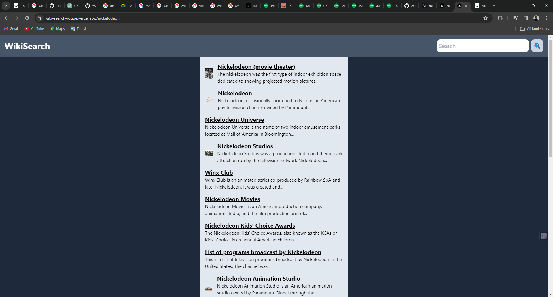Image resolution: width=553 pixels, height=297 pixels.
Task: Click the blue magnifier search button
Action: [x=537, y=46]
